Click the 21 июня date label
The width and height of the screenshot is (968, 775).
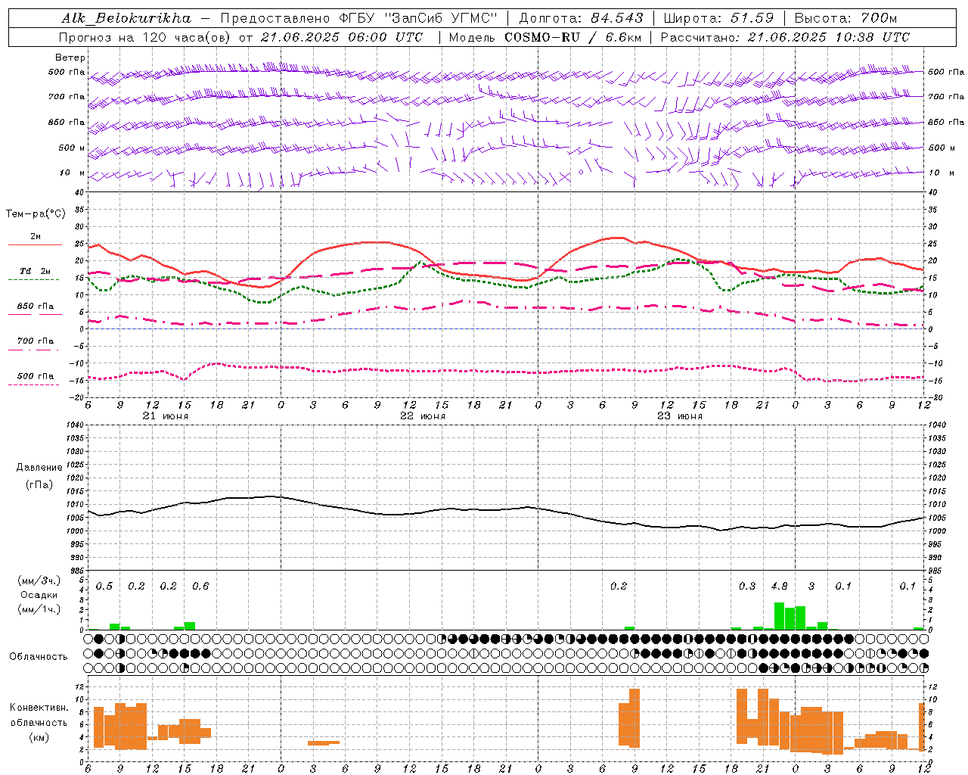(x=166, y=416)
